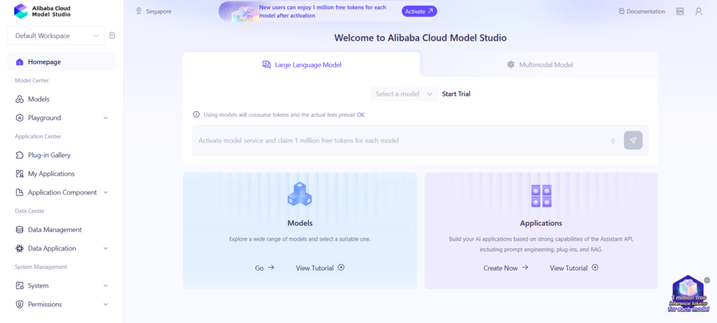Click the Data Application icon
Screen dimensions: 717x323
pyautogui.click(x=20, y=248)
